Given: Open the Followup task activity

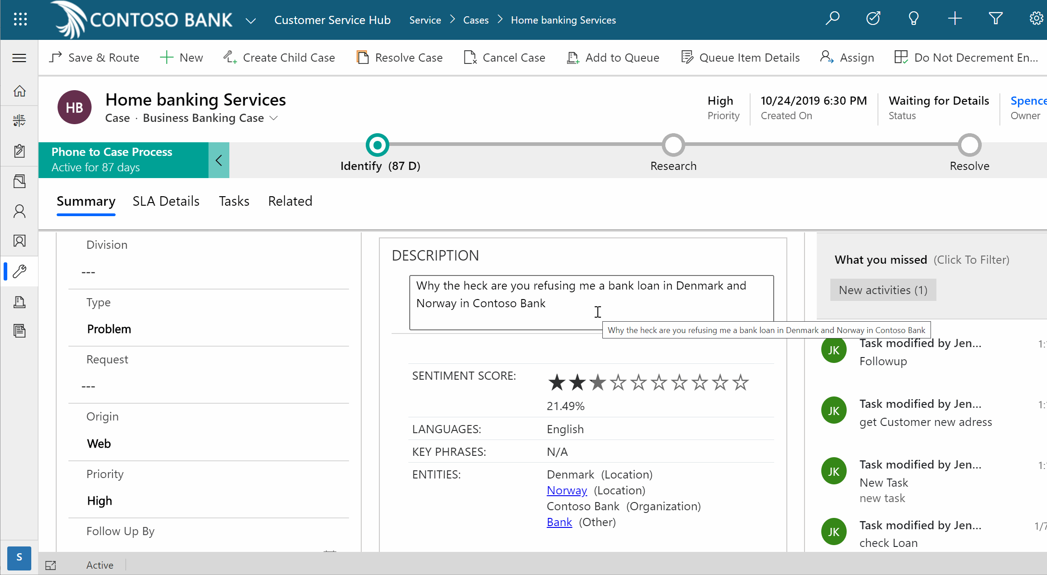Looking at the screenshot, I should tap(883, 361).
